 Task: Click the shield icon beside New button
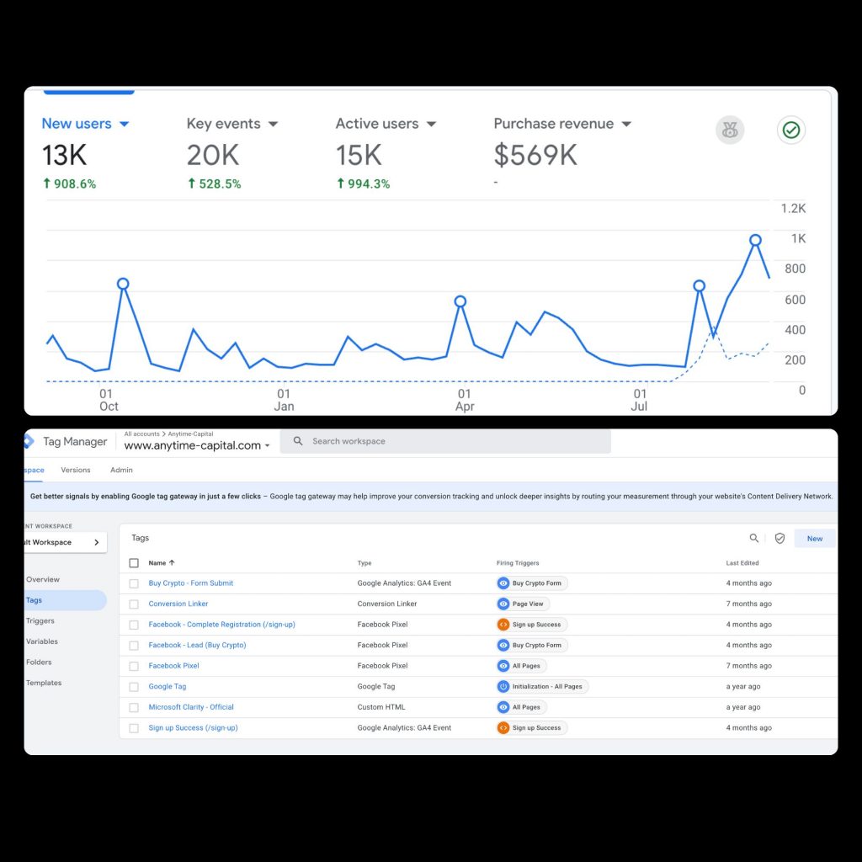pyautogui.click(x=780, y=538)
